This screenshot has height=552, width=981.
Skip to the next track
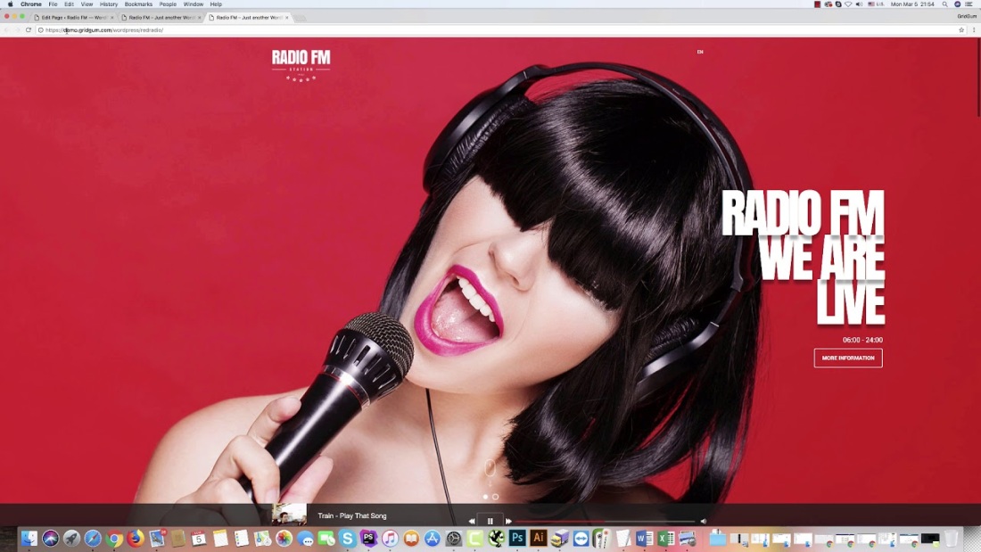point(509,521)
